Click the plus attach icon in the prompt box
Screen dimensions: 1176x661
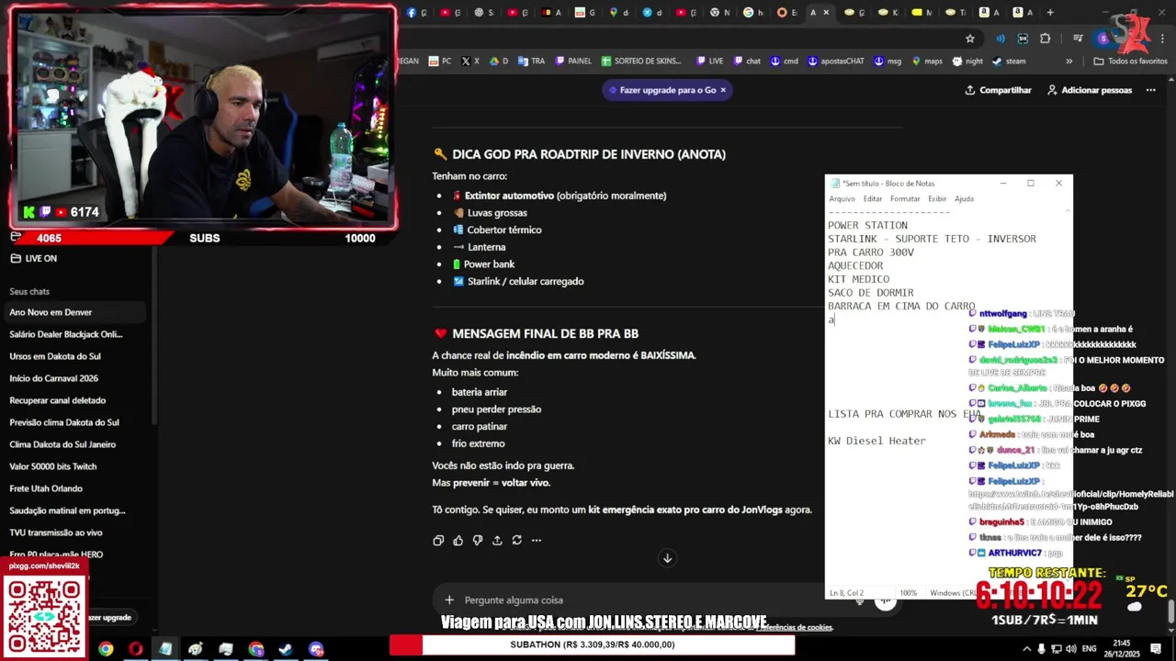(x=449, y=599)
